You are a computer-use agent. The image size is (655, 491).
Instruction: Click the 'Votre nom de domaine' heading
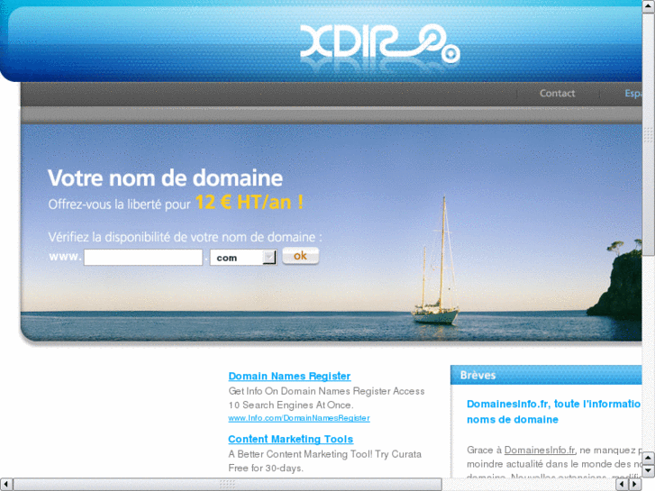[x=166, y=178]
